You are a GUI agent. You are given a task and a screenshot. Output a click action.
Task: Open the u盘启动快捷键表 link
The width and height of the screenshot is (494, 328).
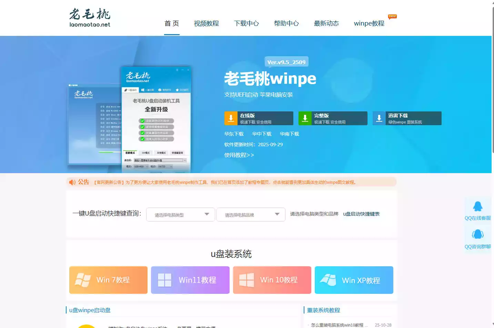(x=361, y=214)
